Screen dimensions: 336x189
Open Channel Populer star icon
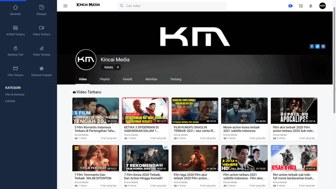coord(41,68)
